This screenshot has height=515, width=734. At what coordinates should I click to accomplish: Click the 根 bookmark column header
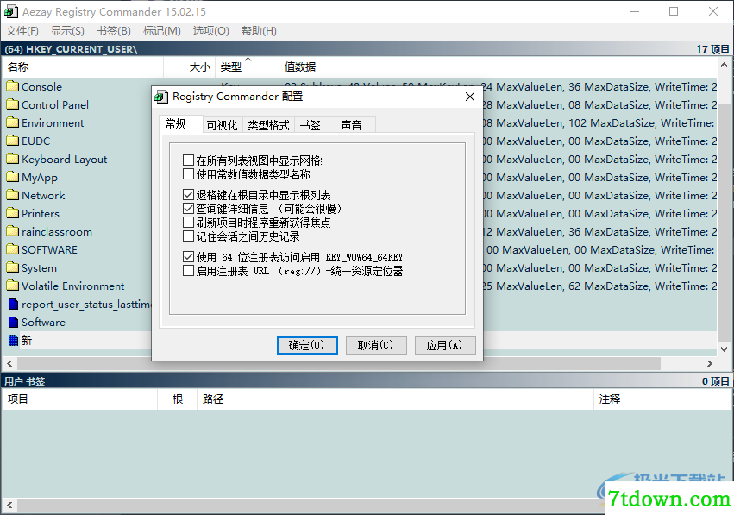[x=178, y=399]
